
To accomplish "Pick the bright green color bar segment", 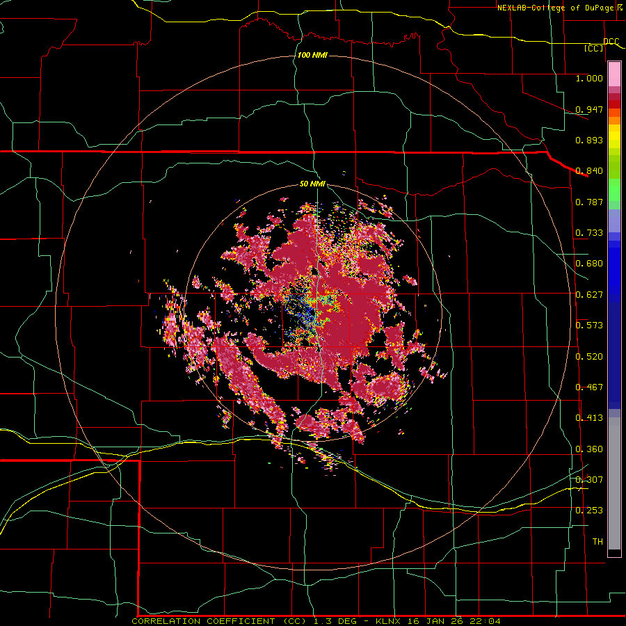I will tap(614, 190).
